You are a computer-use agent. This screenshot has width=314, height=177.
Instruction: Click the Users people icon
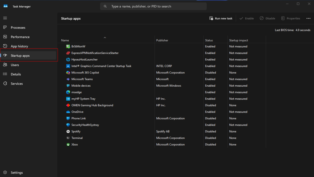pos(5,65)
